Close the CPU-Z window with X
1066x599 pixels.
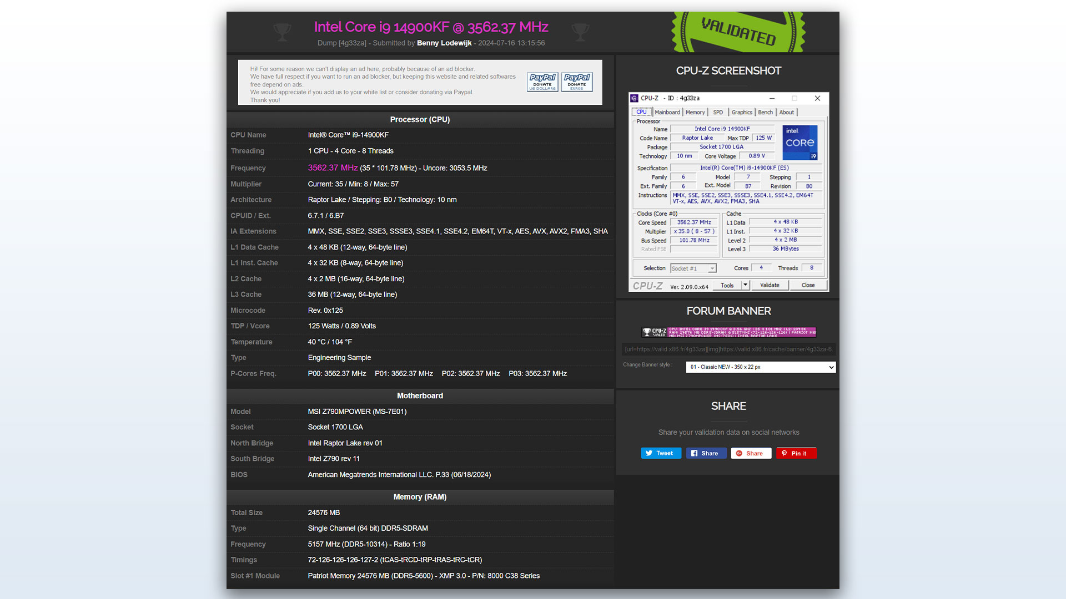(x=817, y=98)
